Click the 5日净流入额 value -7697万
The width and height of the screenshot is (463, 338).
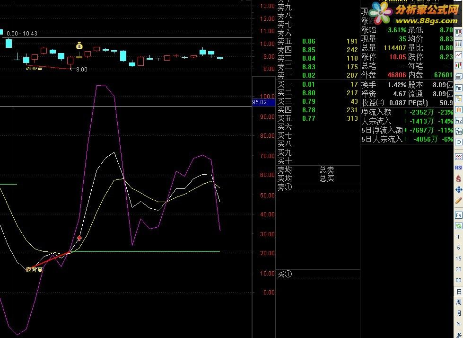coord(422,130)
